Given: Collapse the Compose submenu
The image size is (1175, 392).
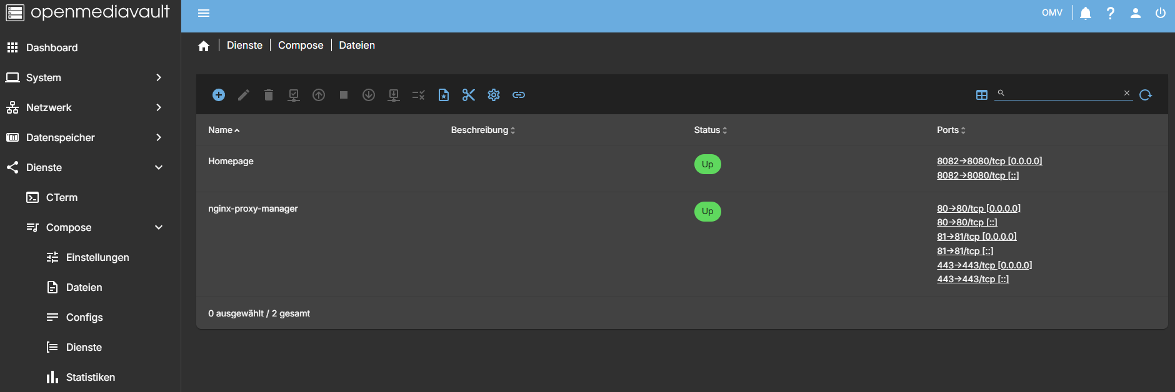Looking at the screenshot, I should click(x=159, y=227).
